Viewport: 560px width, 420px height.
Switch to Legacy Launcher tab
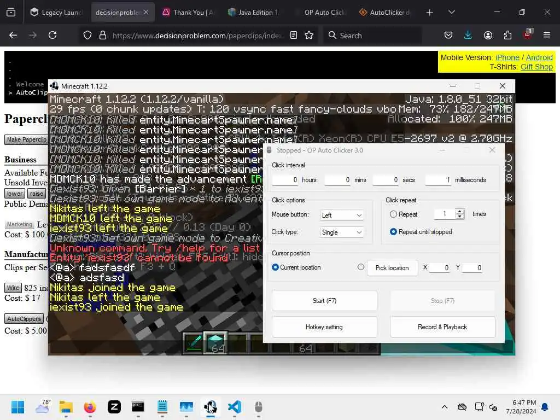click(56, 13)
